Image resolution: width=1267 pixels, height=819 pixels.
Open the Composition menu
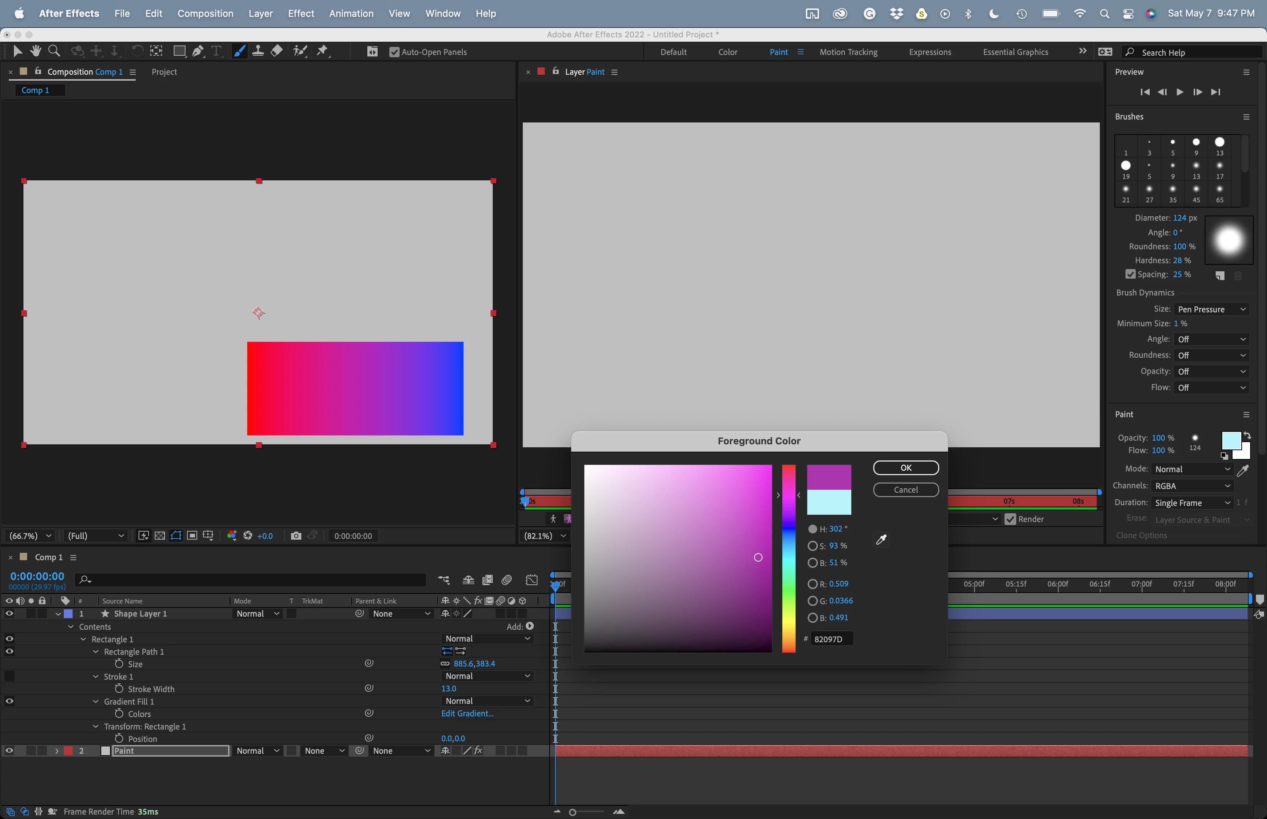pyautogui.click(x=205, y=13)
